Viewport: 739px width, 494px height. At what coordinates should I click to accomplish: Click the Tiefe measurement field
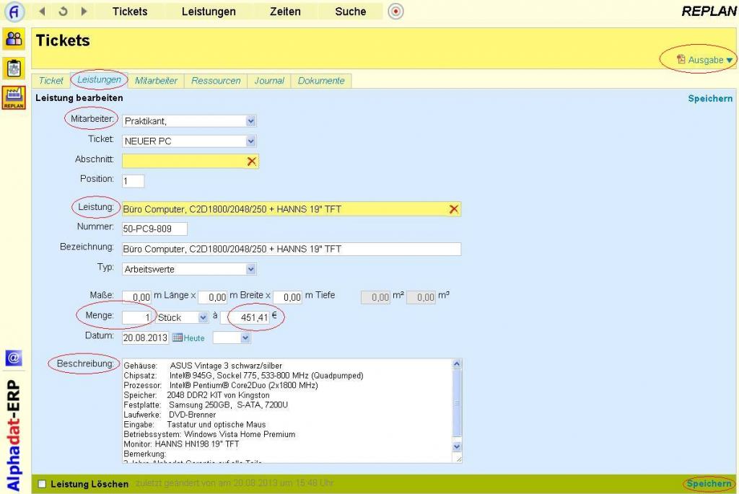(x=287, y=297)
